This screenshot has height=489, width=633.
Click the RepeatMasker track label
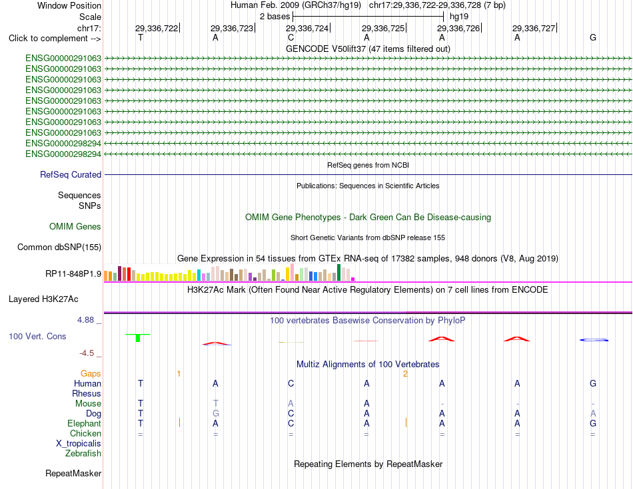[x=73, y=473]
